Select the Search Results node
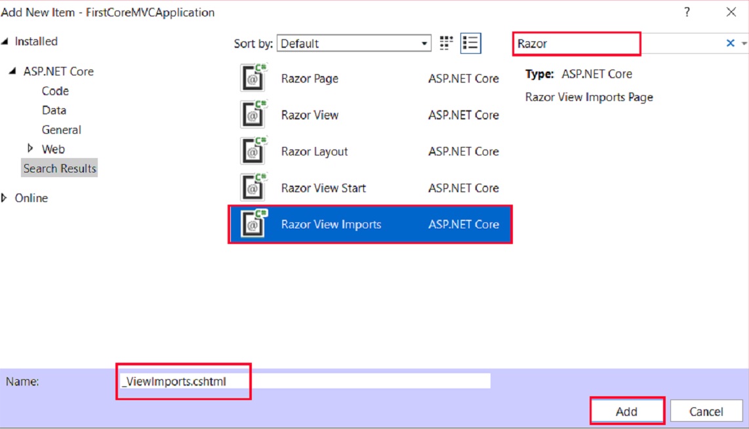The height and width of the screenshot is (429, 749). click(x=60, y=168)
